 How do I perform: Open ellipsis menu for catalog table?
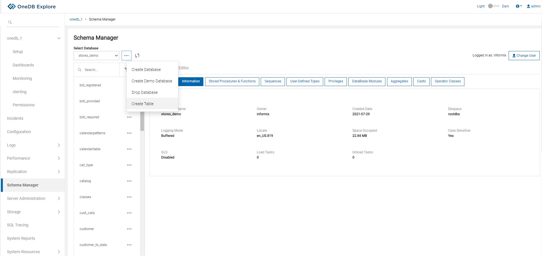pyautogui.click(x=129, y=181)
